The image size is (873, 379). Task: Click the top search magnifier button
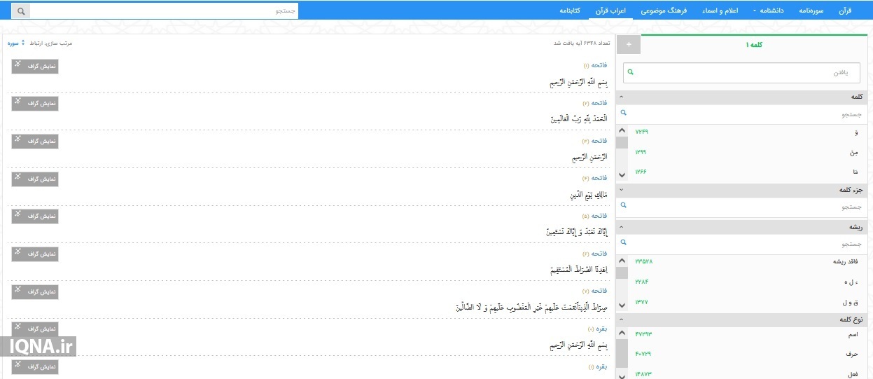(21, 11)
